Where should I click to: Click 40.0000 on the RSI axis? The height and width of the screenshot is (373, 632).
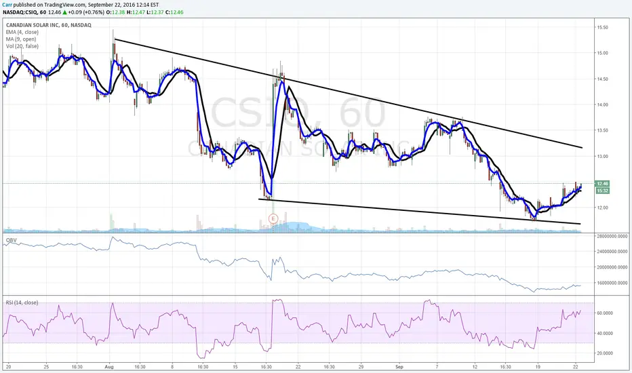[605, 333]
